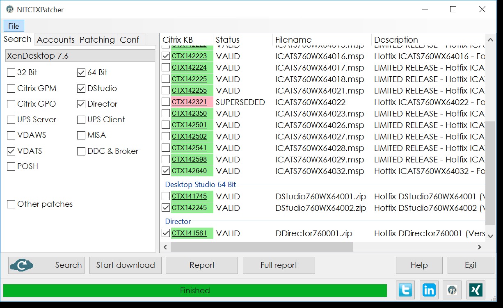Click the XenDesktop 7.6 product field
The width and height of the screenshot is (503, 308).
click(x=80, y=56)
